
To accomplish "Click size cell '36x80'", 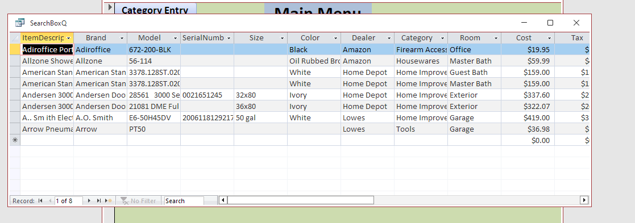I will (x=260, y=106).
